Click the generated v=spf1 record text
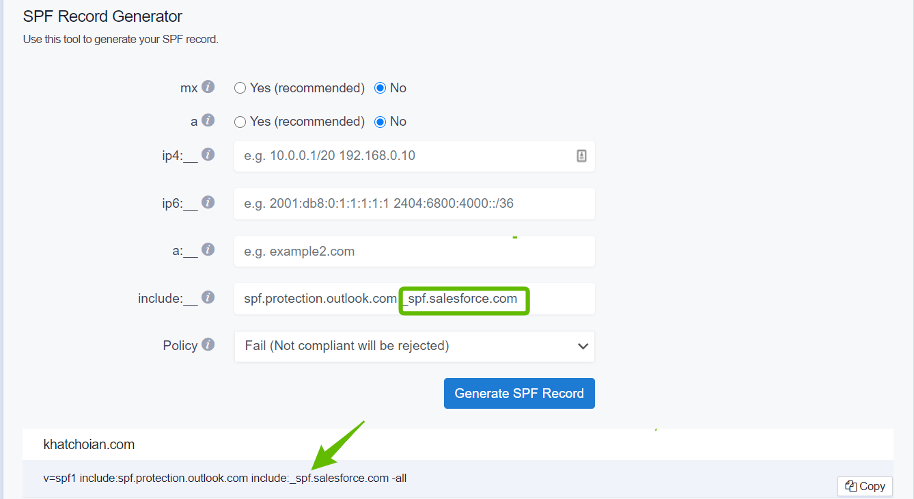 [225, 478]
